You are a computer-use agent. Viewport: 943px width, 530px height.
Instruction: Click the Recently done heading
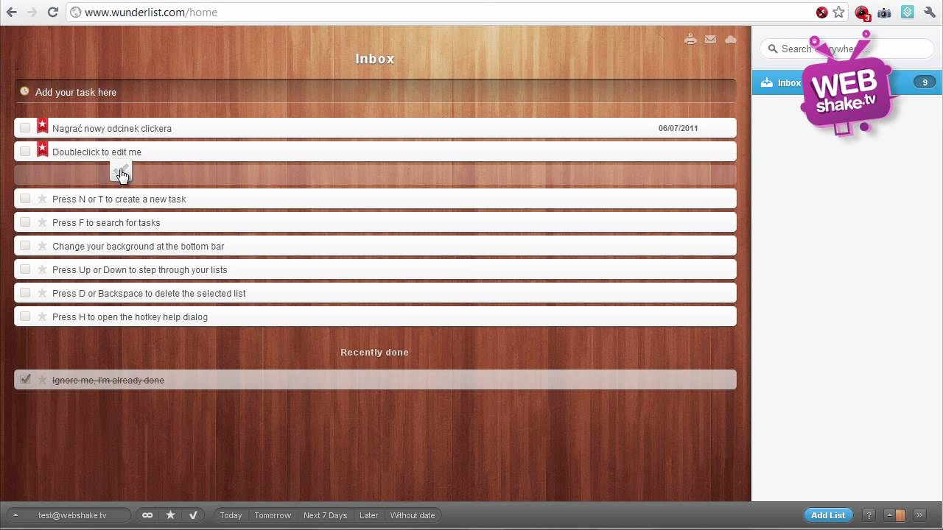[x=374, y=352]
